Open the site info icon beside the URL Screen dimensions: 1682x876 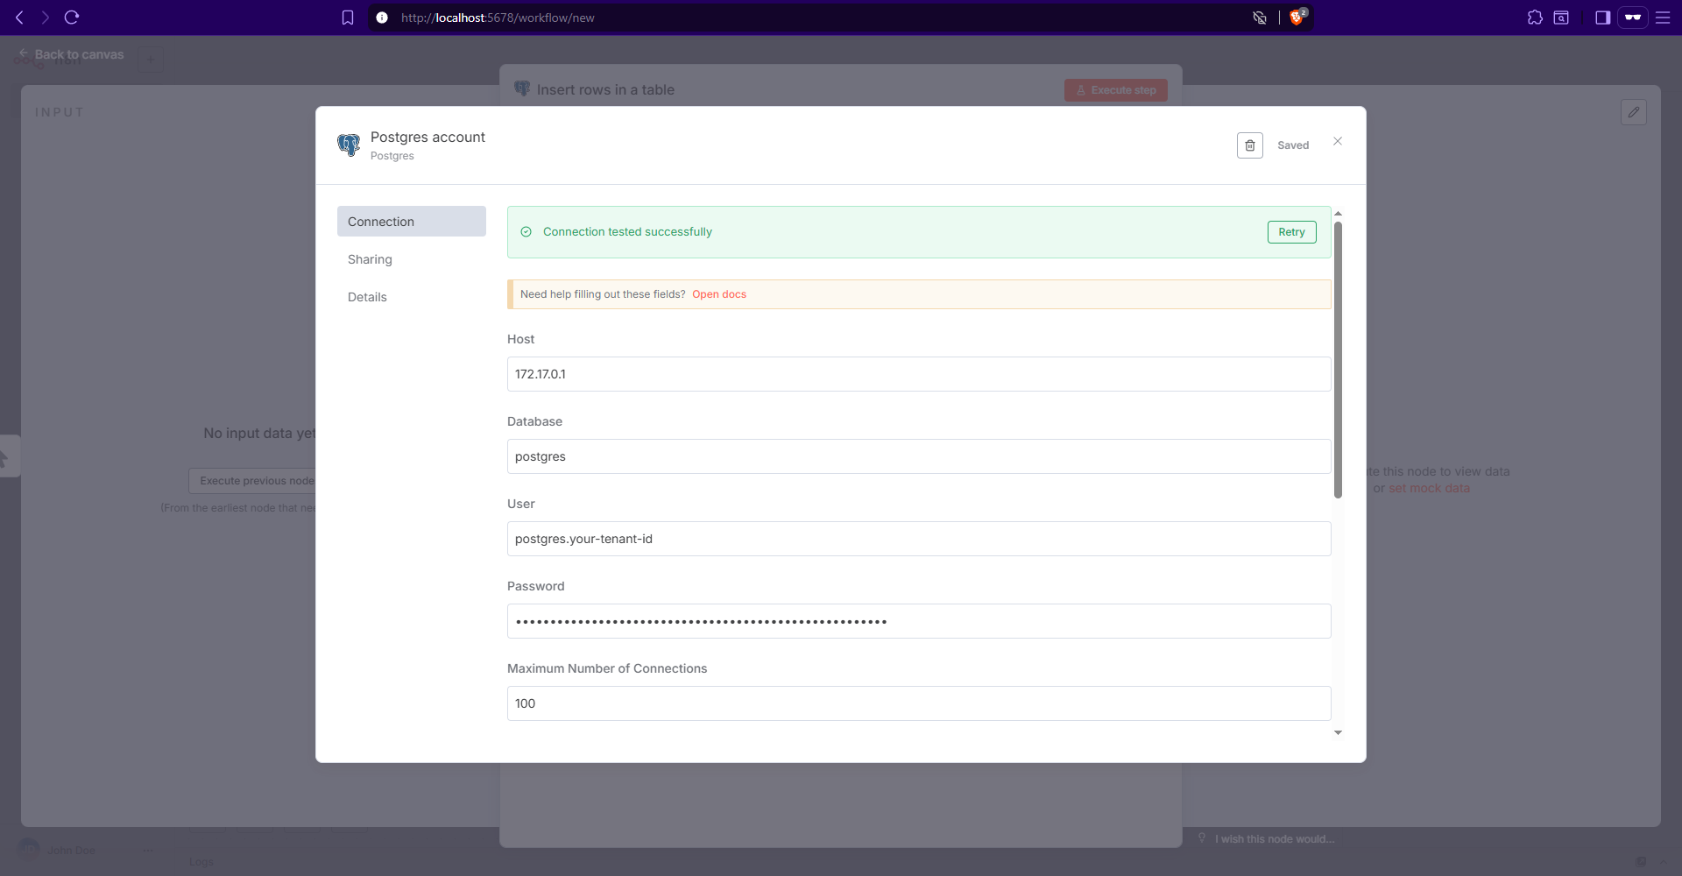tap(382, 18)
